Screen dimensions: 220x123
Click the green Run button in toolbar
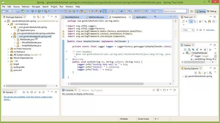(39, 11)
